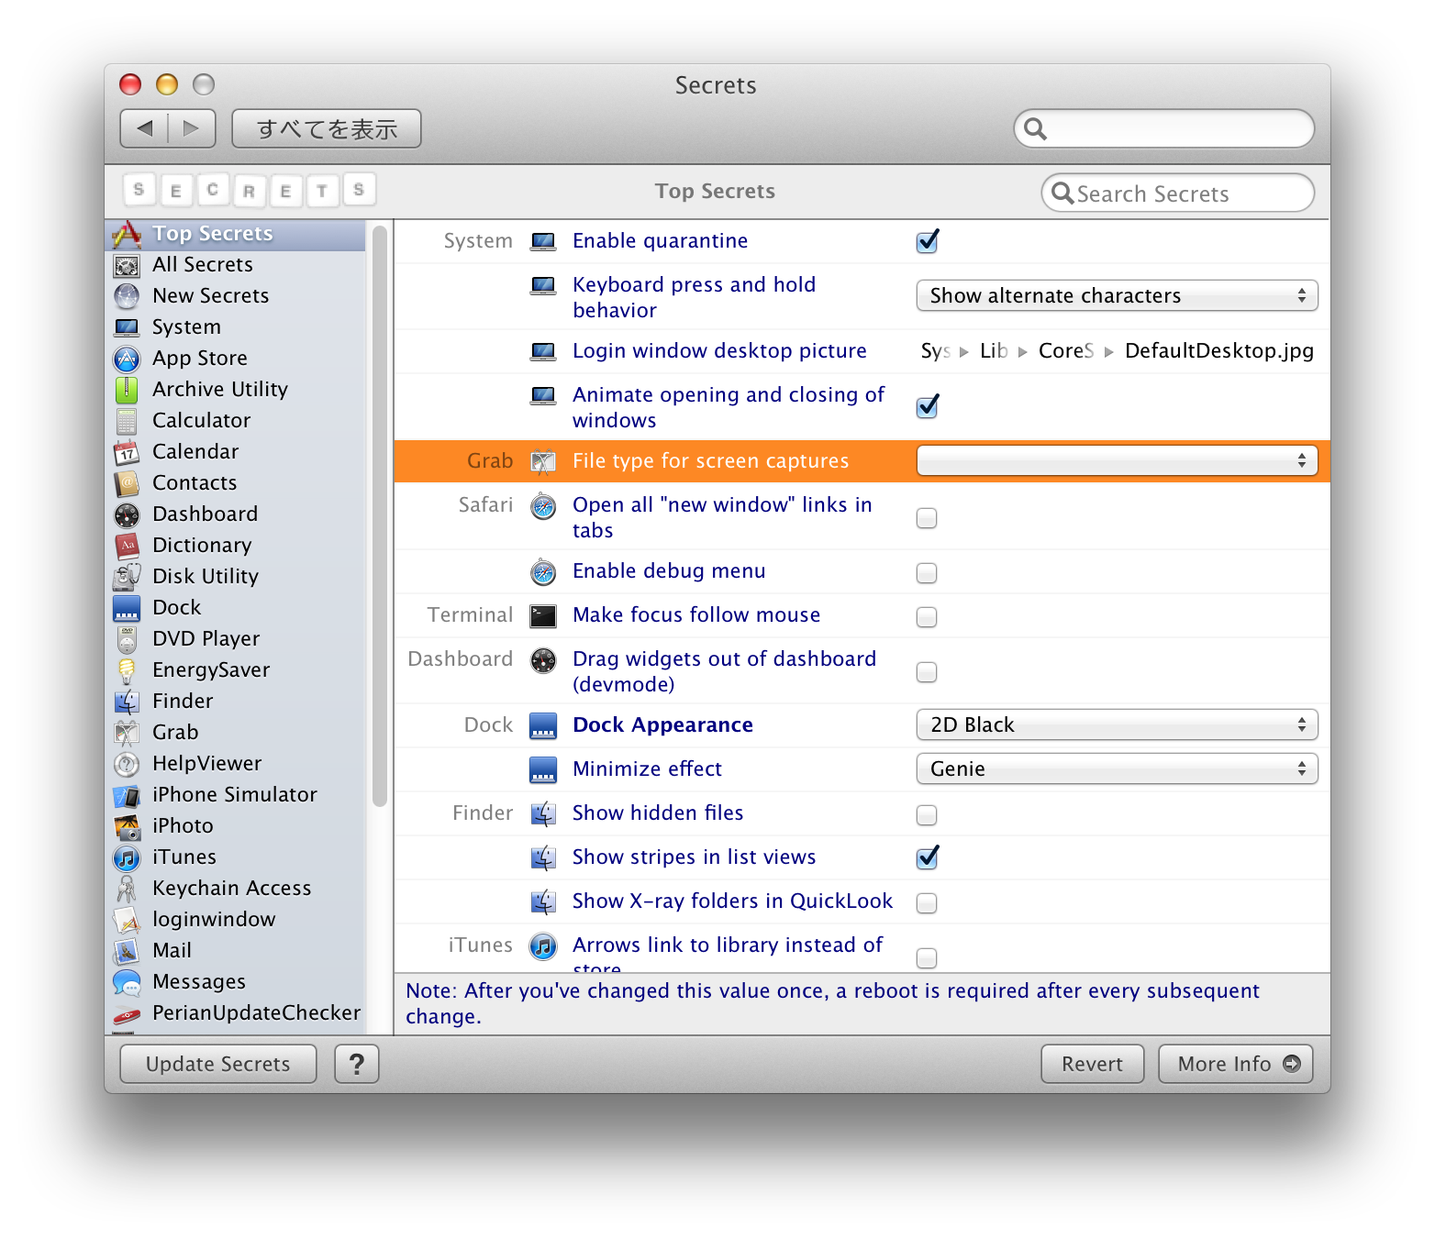1435x1238 pixels.
Task: Click the Finder icon beside Show hidden files
Action: click(543, 814)
